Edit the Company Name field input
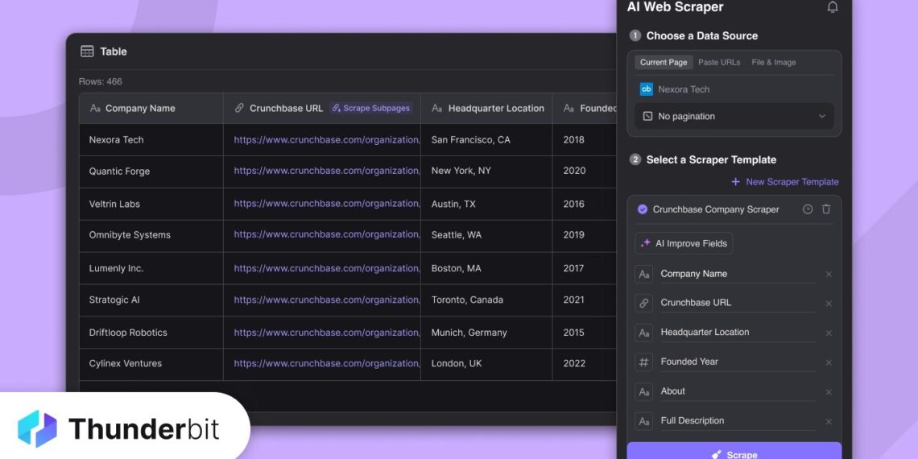The width and height of the screenshot is (918, 459). point(738,274)
